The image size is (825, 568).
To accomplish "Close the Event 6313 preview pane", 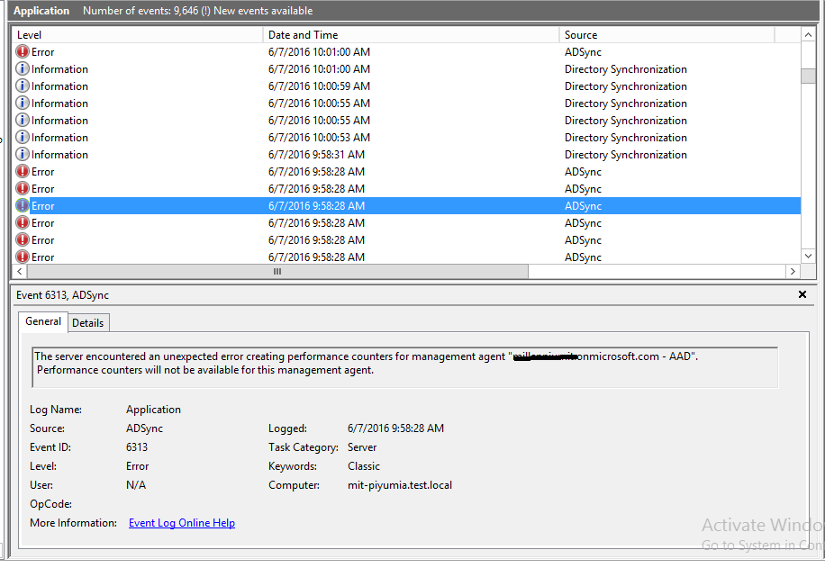I will tap(802, 295).
